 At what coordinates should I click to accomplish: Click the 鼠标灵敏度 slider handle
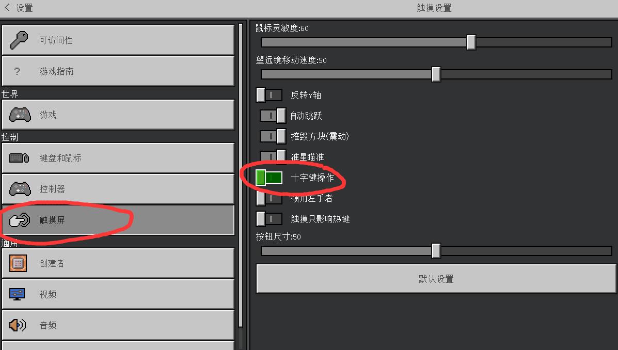tap(471, 42)
